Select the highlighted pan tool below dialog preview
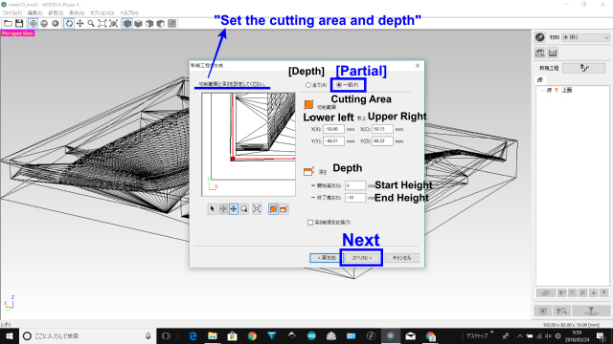Viewport: 613px width, 344px height. (x=234, y=209)
